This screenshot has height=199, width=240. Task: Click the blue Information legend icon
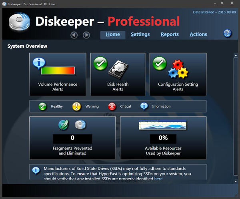(x=144, y=106)
